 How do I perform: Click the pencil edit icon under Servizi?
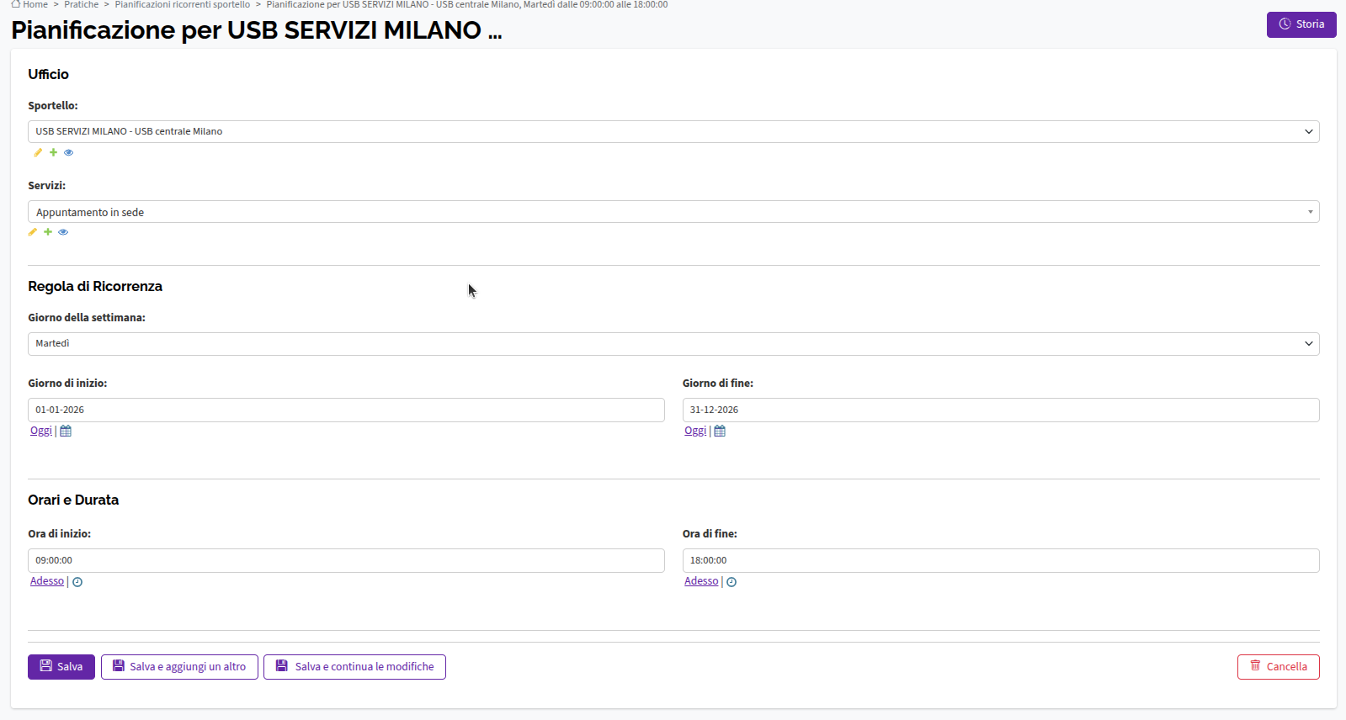[33, 232]
